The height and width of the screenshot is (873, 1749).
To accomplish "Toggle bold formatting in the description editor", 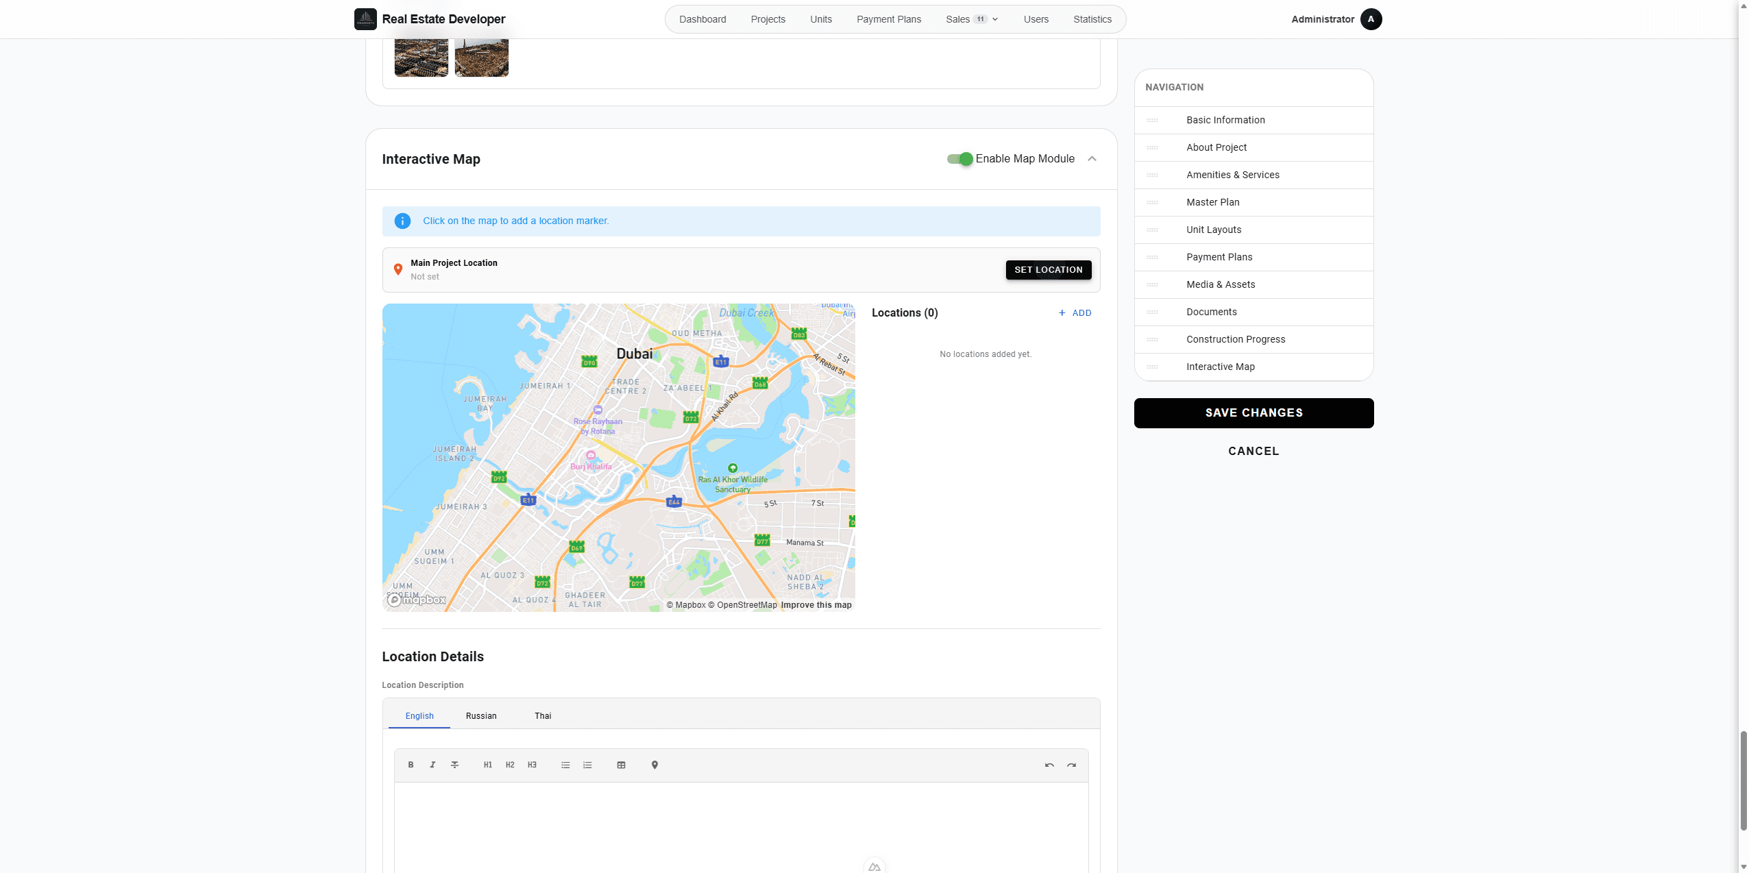I will click(x=411, y=765).
